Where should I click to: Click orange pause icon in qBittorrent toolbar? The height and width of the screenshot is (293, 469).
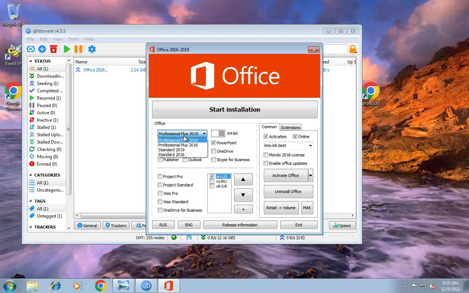coord(78,49)
